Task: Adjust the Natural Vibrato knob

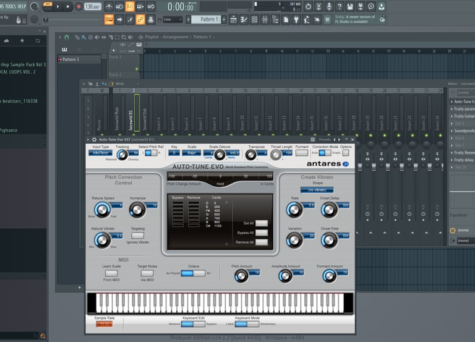Action: [x=103, y=240]
